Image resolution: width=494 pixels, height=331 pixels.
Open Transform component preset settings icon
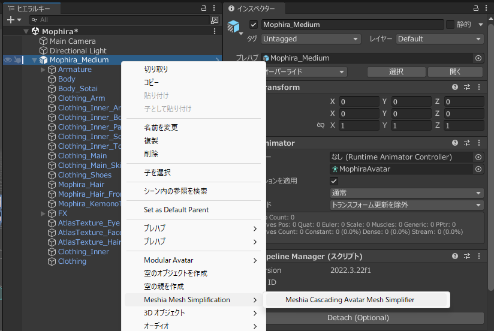click(467, 88)
